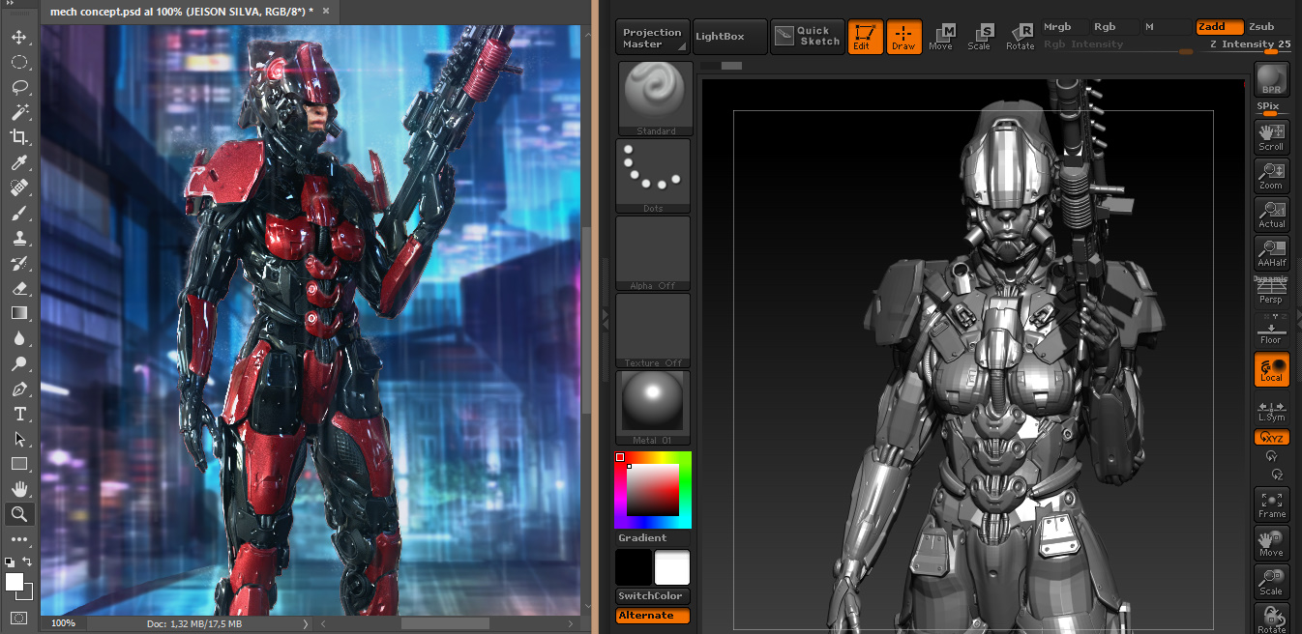Set canvas to Actual size
This screenshot has width=1302, height=634.
tap(1271, 215)
